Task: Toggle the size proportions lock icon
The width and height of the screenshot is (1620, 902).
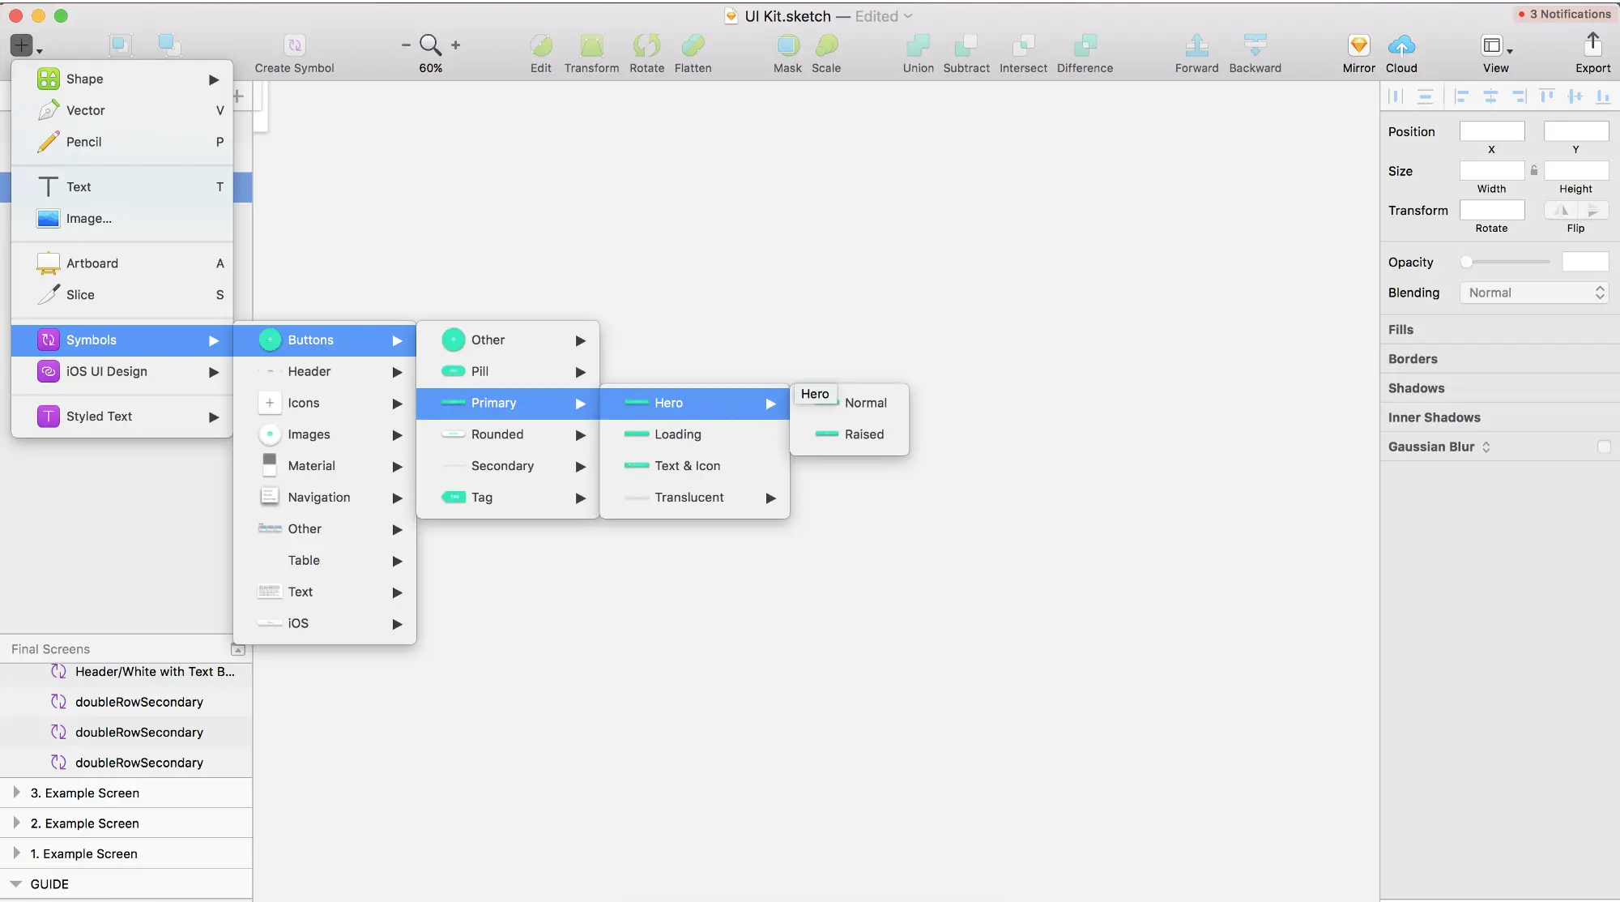Action: (1534, 170)
